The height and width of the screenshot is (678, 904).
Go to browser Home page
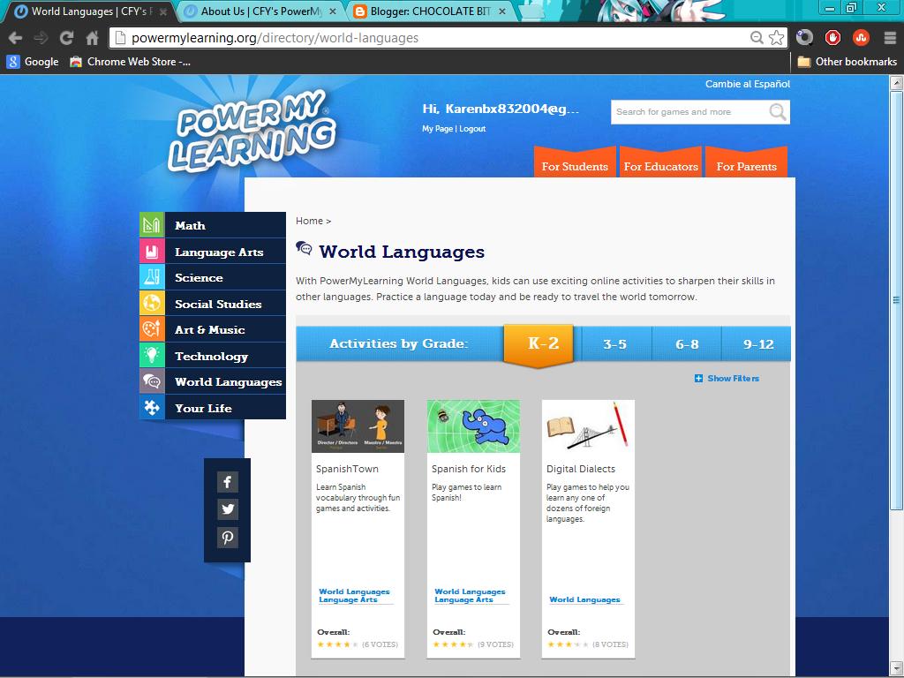[x=92, y=38]
